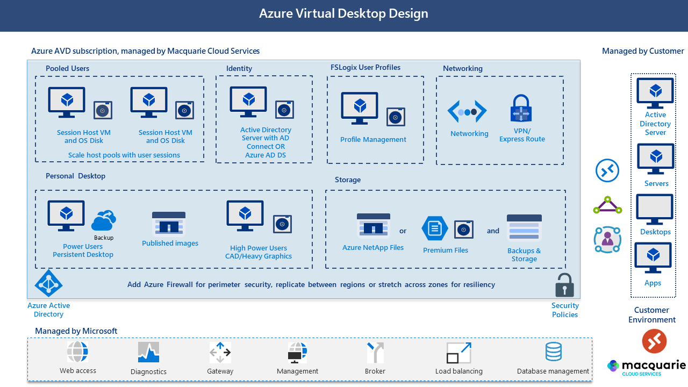Click the Load balancing icon

tap(458, 352)
